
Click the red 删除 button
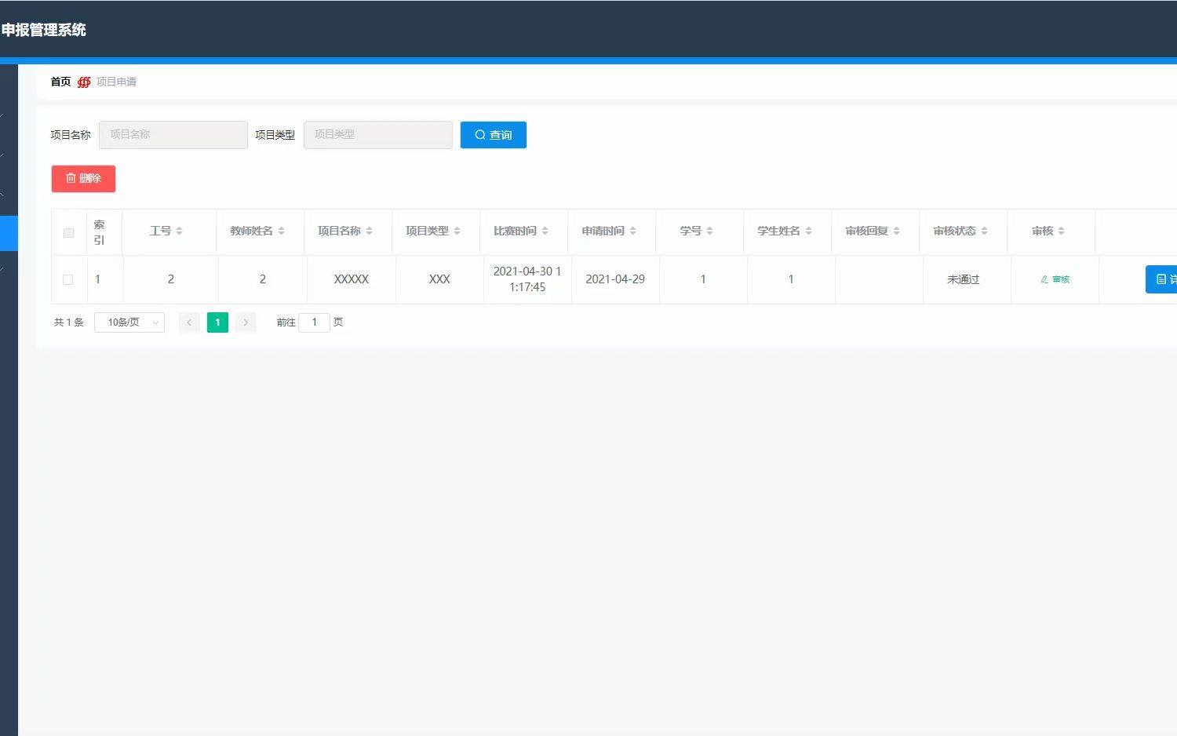pos(83,179)
